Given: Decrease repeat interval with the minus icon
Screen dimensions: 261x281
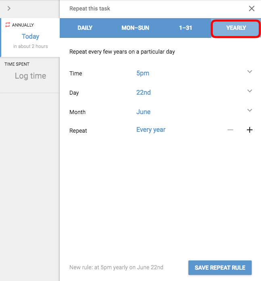Looking at the screenshot, I should pos(230,130).
